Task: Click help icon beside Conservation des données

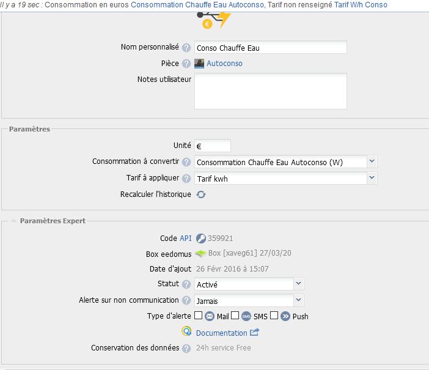Action: (x=186, y=348)
